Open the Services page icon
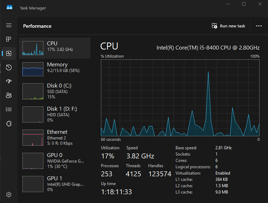The height and width of the screenshot is (203, 268). tap(9, 124)
